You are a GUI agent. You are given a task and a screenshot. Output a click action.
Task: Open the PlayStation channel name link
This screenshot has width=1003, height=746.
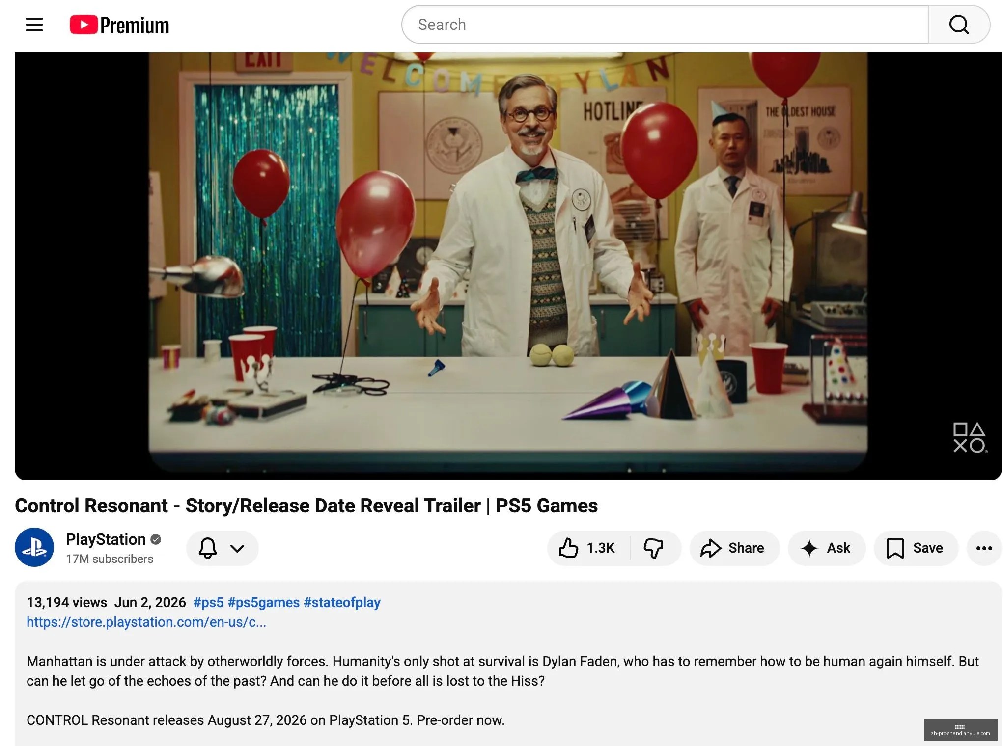(106, 539)
